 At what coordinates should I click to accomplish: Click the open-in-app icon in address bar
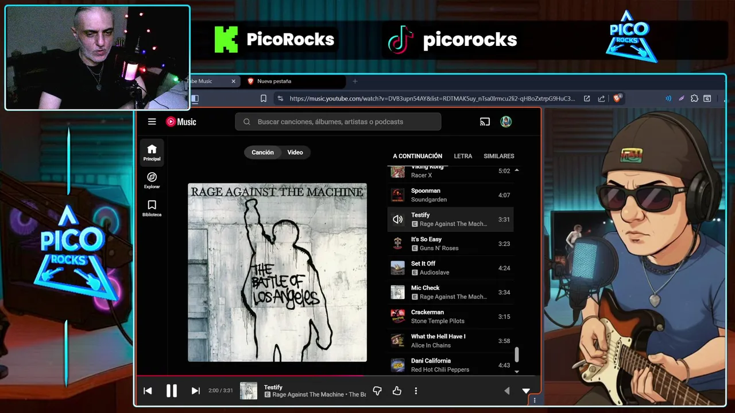587,98
